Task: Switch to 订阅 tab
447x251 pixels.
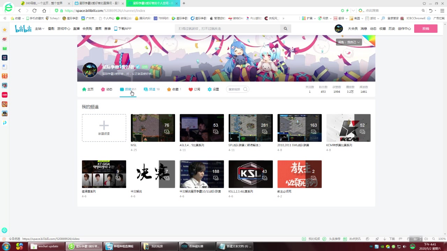Action: 194,89
